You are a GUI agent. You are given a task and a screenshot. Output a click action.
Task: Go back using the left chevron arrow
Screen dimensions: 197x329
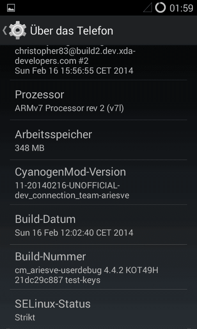(5, 30)
